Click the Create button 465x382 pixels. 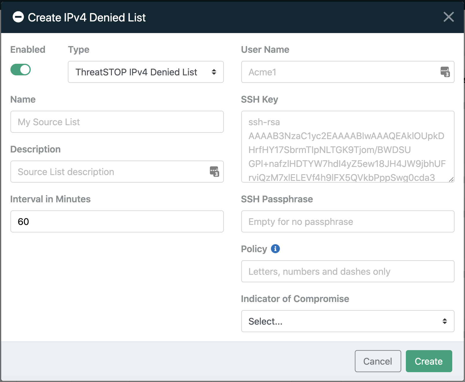point(429,361)
